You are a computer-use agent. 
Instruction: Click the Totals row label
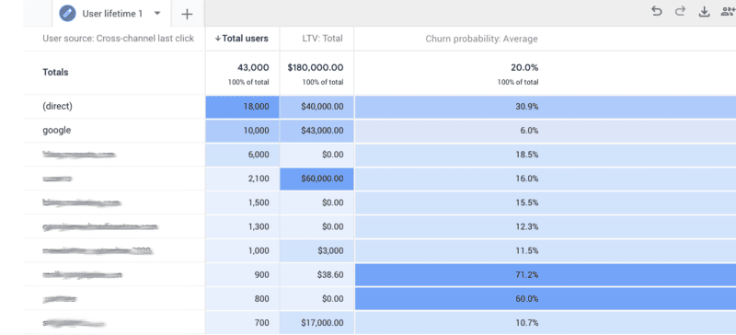click(x=55, y=73)
